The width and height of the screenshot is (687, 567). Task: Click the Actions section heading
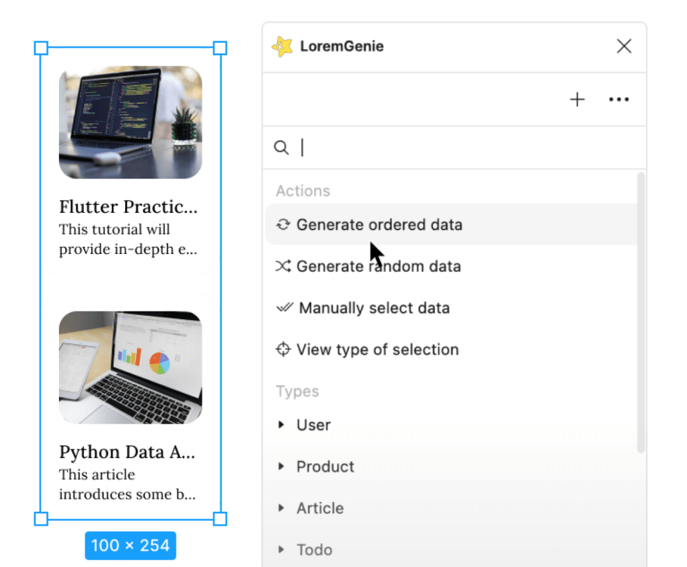(303, 191)
